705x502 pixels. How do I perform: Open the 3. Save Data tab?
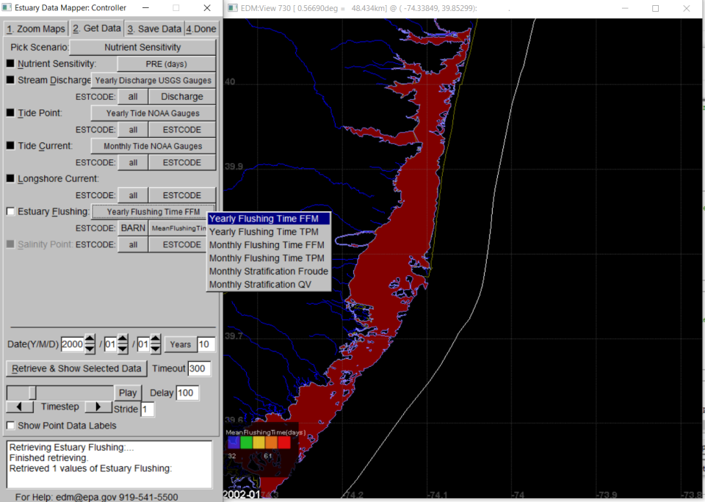154,29
